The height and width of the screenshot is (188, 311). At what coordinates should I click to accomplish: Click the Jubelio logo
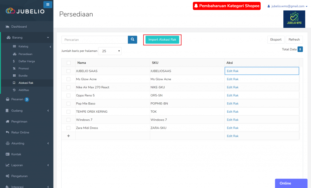(x=25, y=11)
